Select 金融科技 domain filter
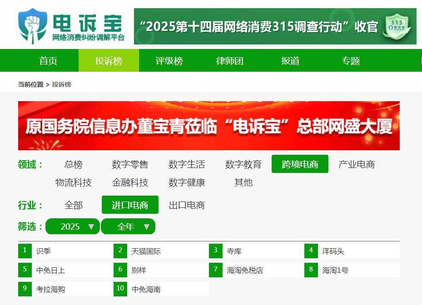This screenshot has width=422, height=305. click(130, 182)
